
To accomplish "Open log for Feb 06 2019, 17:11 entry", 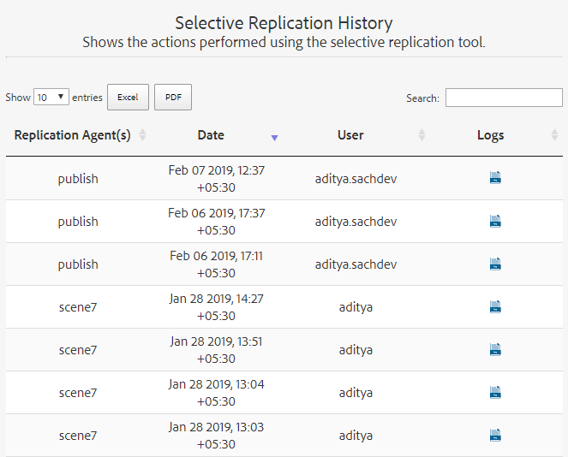I will (495, 264).
